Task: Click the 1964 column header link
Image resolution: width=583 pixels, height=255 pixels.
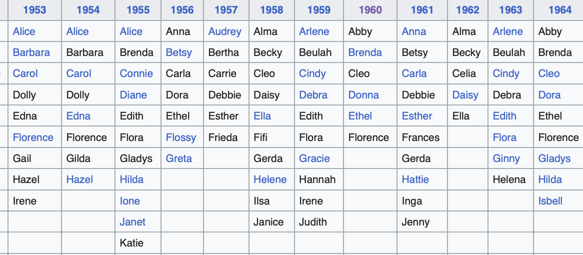Action: point(560,10)
